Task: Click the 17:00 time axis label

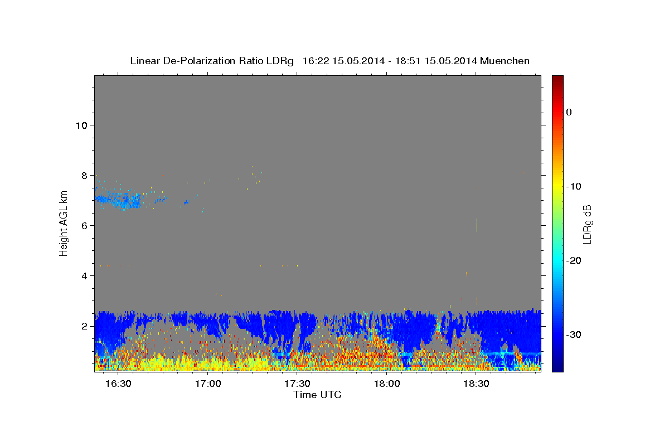Action: (x=207, y=384)
